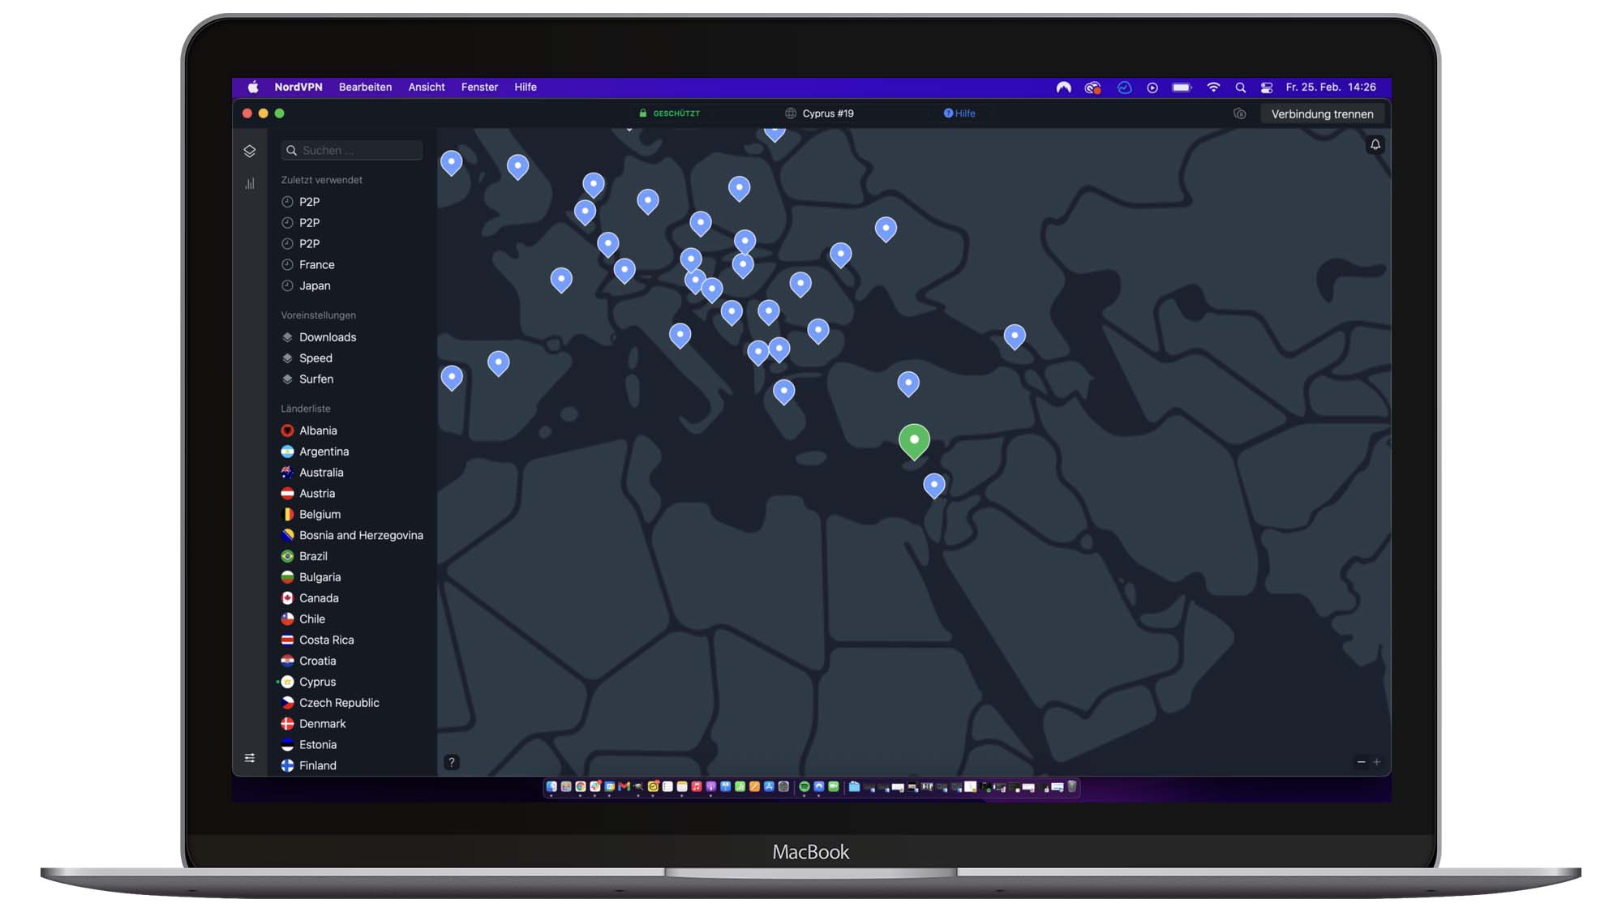Open notifications via the bell icon on map
The image size is (1622, 912).
click(x=1375, y=144)
